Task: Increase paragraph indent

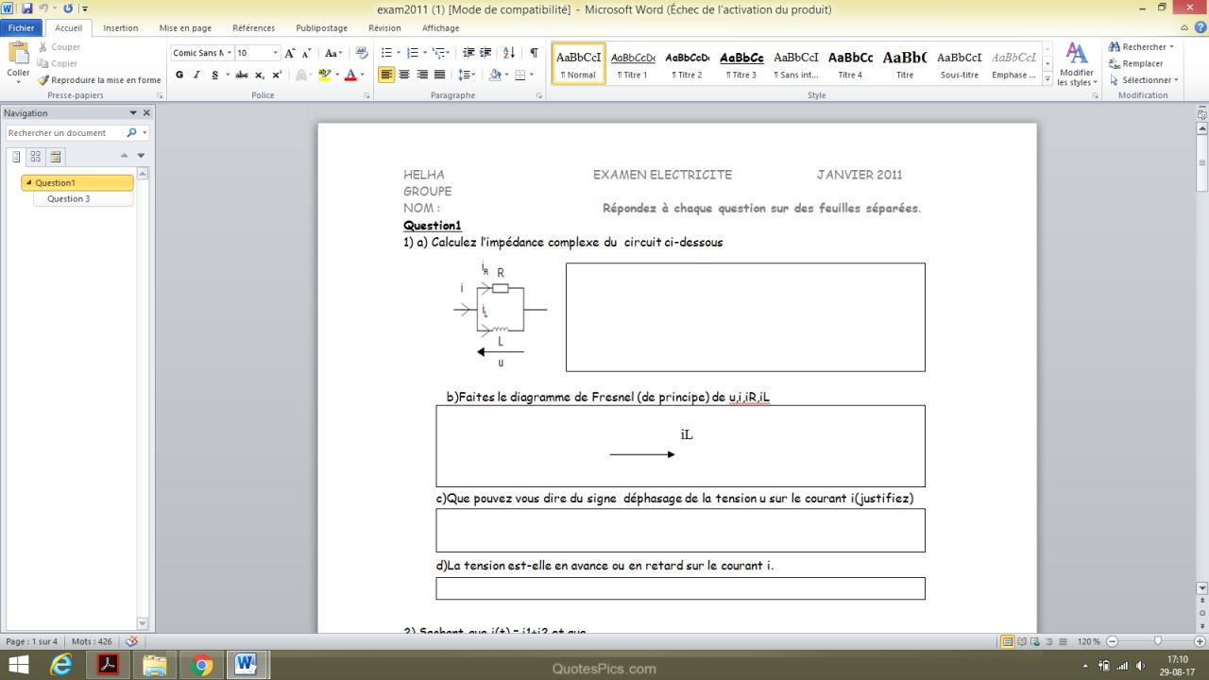Action: pos(486,53)
